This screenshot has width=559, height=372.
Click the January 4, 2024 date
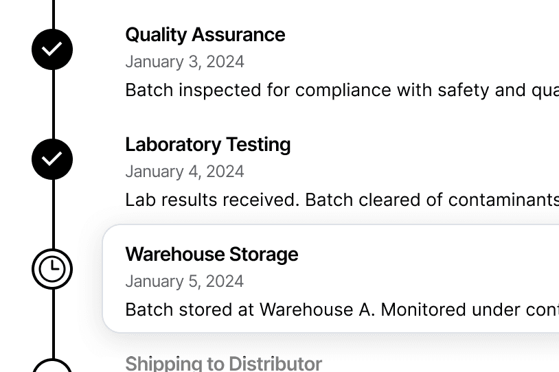tap(184, 172)
